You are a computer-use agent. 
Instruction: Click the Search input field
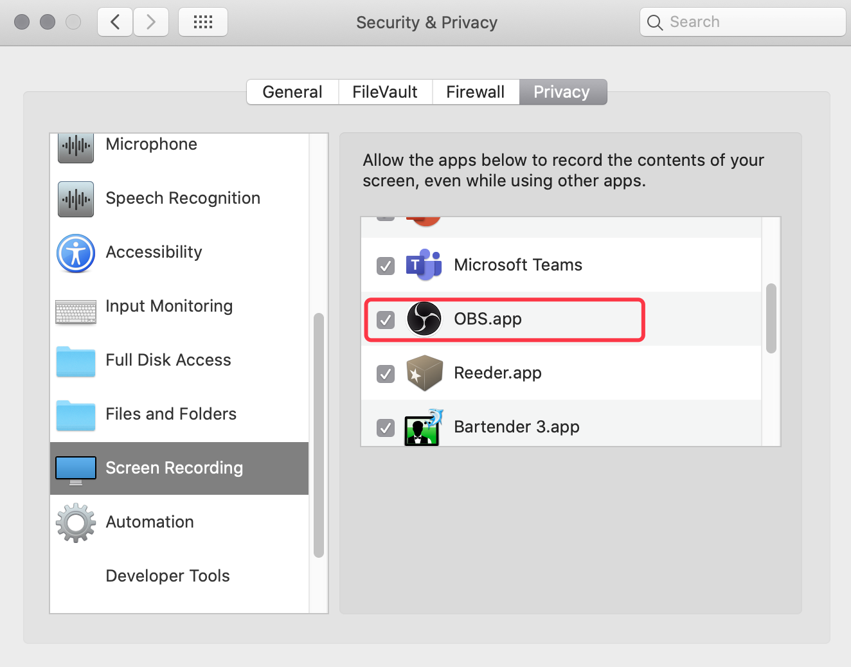point(743,22)
